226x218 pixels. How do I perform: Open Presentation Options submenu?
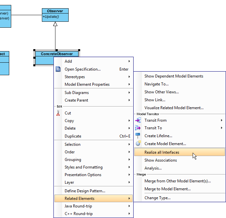pyautogui.click(x=93, y=174)
